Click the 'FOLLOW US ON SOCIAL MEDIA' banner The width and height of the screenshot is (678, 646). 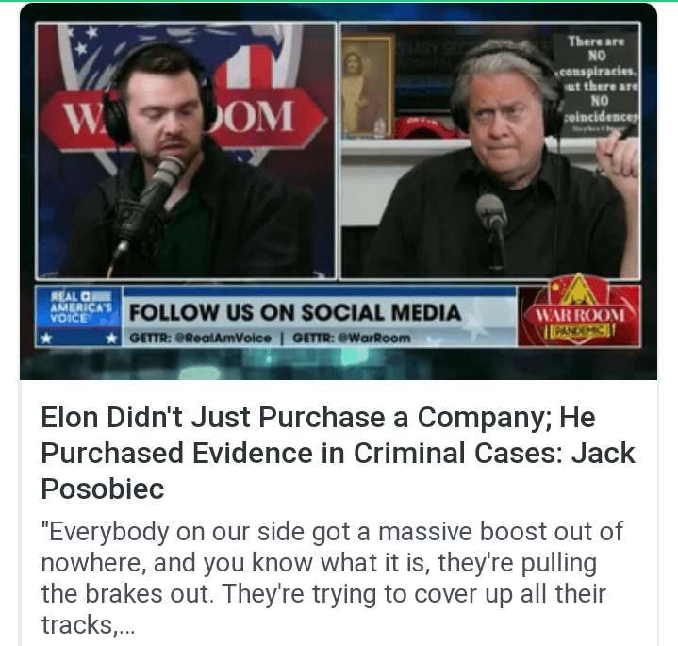click(x=295, y=312)
